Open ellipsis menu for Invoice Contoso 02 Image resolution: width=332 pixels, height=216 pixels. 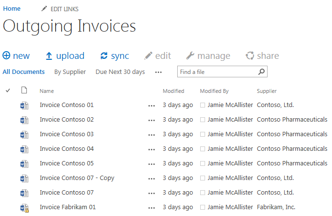pos(152,121)
